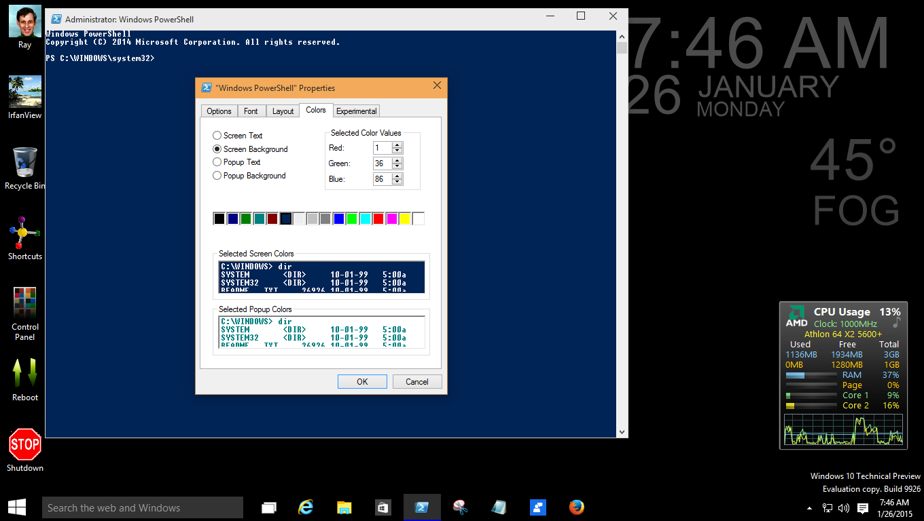Pick the bright red color swatch

(x=378, y=218)
